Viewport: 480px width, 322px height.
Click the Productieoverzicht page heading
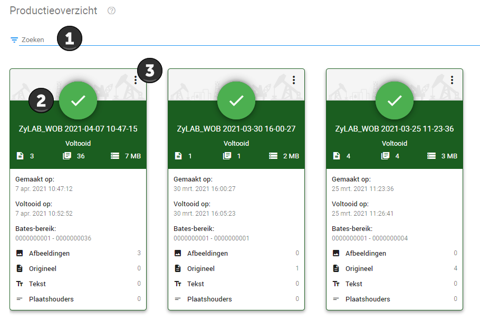54,11
